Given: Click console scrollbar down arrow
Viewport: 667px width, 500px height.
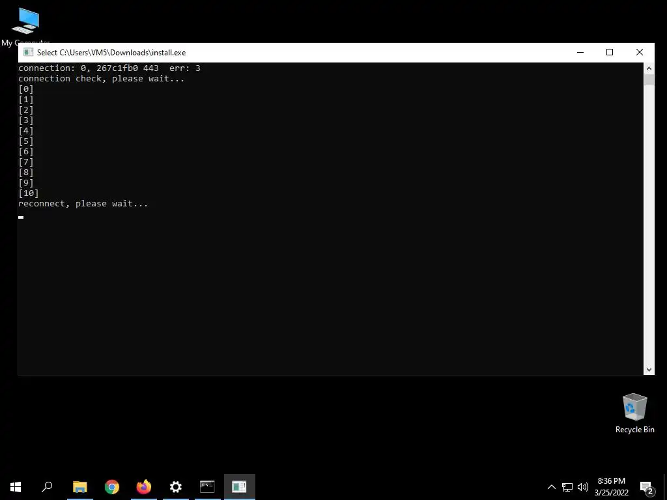Looking at the screenshot, I should (649, 370).
